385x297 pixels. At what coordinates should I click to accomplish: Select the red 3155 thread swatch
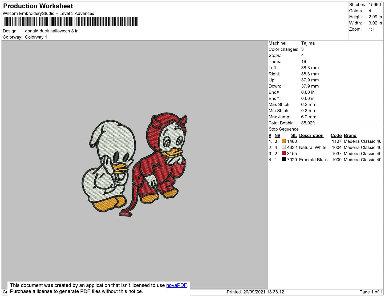click(284, 153)
